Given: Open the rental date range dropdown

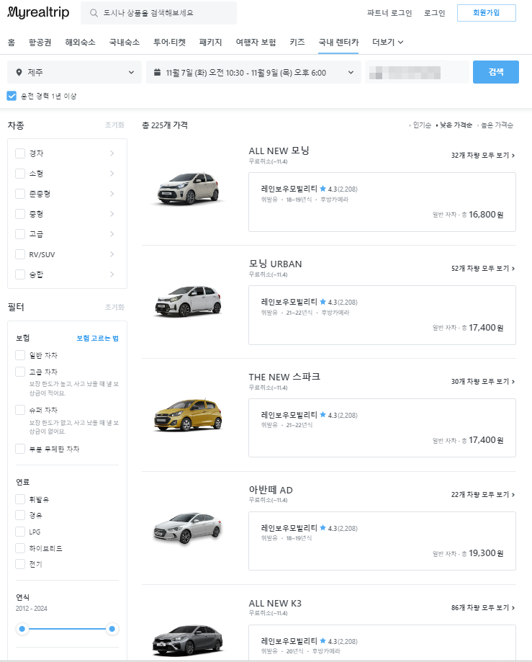Looking at the screenshot, I should tap(253, 72).
